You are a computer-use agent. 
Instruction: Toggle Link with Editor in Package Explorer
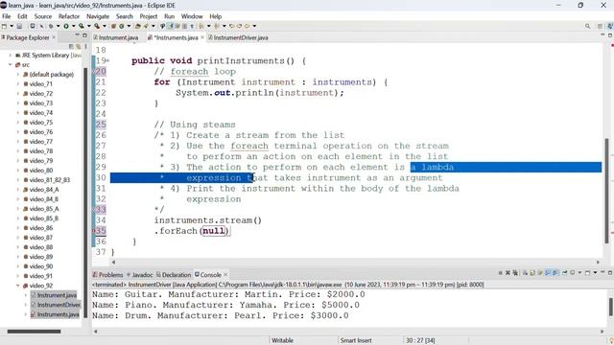pyautogui.click(x=79, y=46)
